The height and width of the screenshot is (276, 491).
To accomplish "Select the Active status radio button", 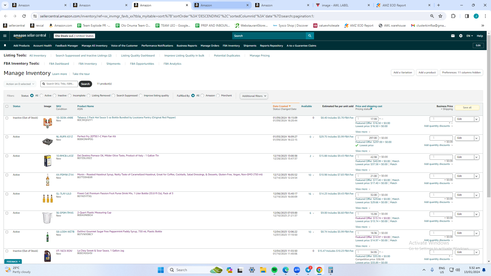I will tap(41, 96).
